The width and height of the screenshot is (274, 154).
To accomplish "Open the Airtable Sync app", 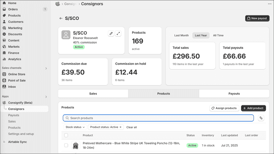I will (18, 142).
